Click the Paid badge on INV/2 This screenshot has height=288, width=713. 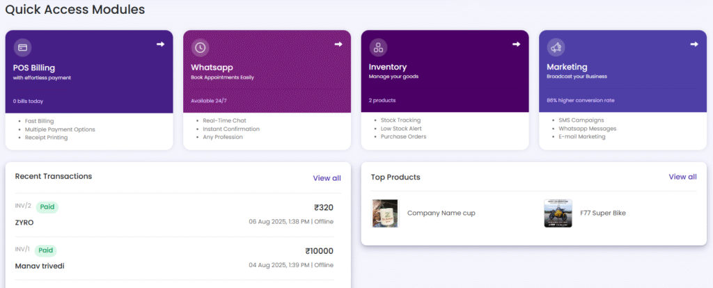(47, 207)
